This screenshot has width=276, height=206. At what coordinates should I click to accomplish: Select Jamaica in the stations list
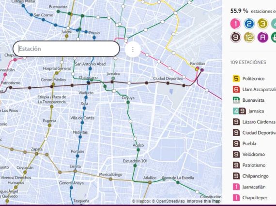(x=256, y=111)
